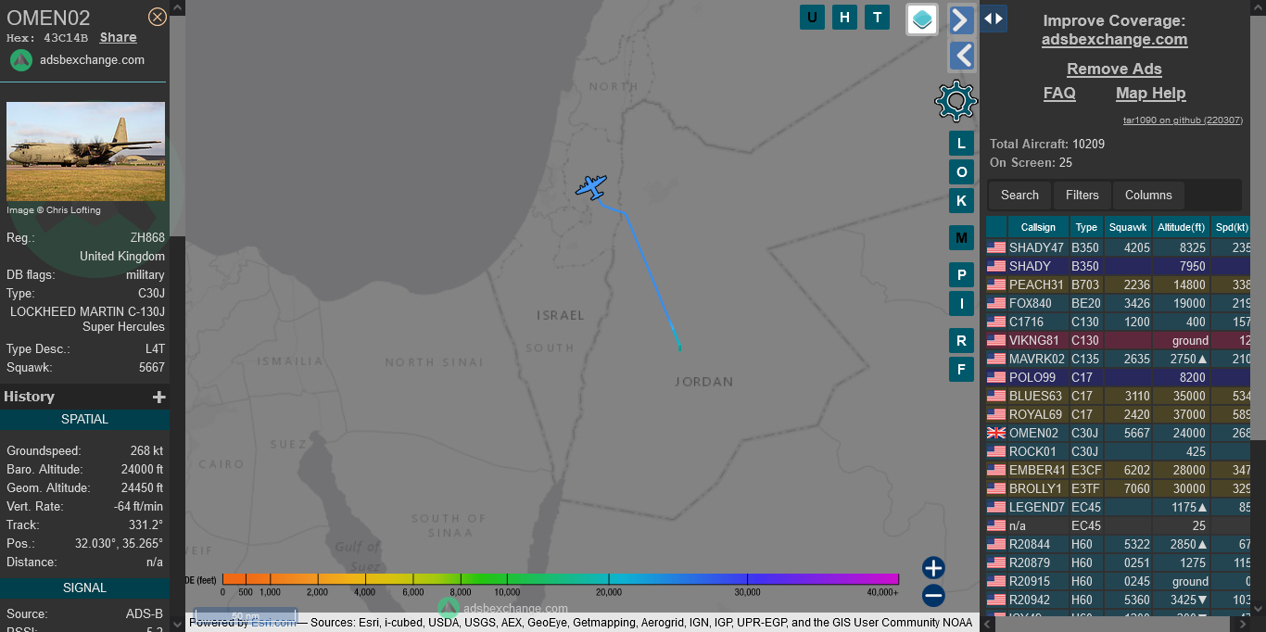
Task: Zoom in the map with plus button
Action: tap(933, 568)
